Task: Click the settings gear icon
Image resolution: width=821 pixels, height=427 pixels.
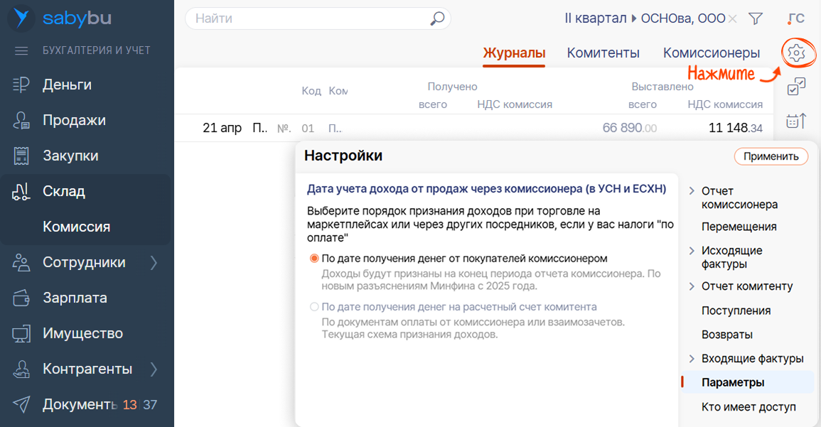Action: 796,52
